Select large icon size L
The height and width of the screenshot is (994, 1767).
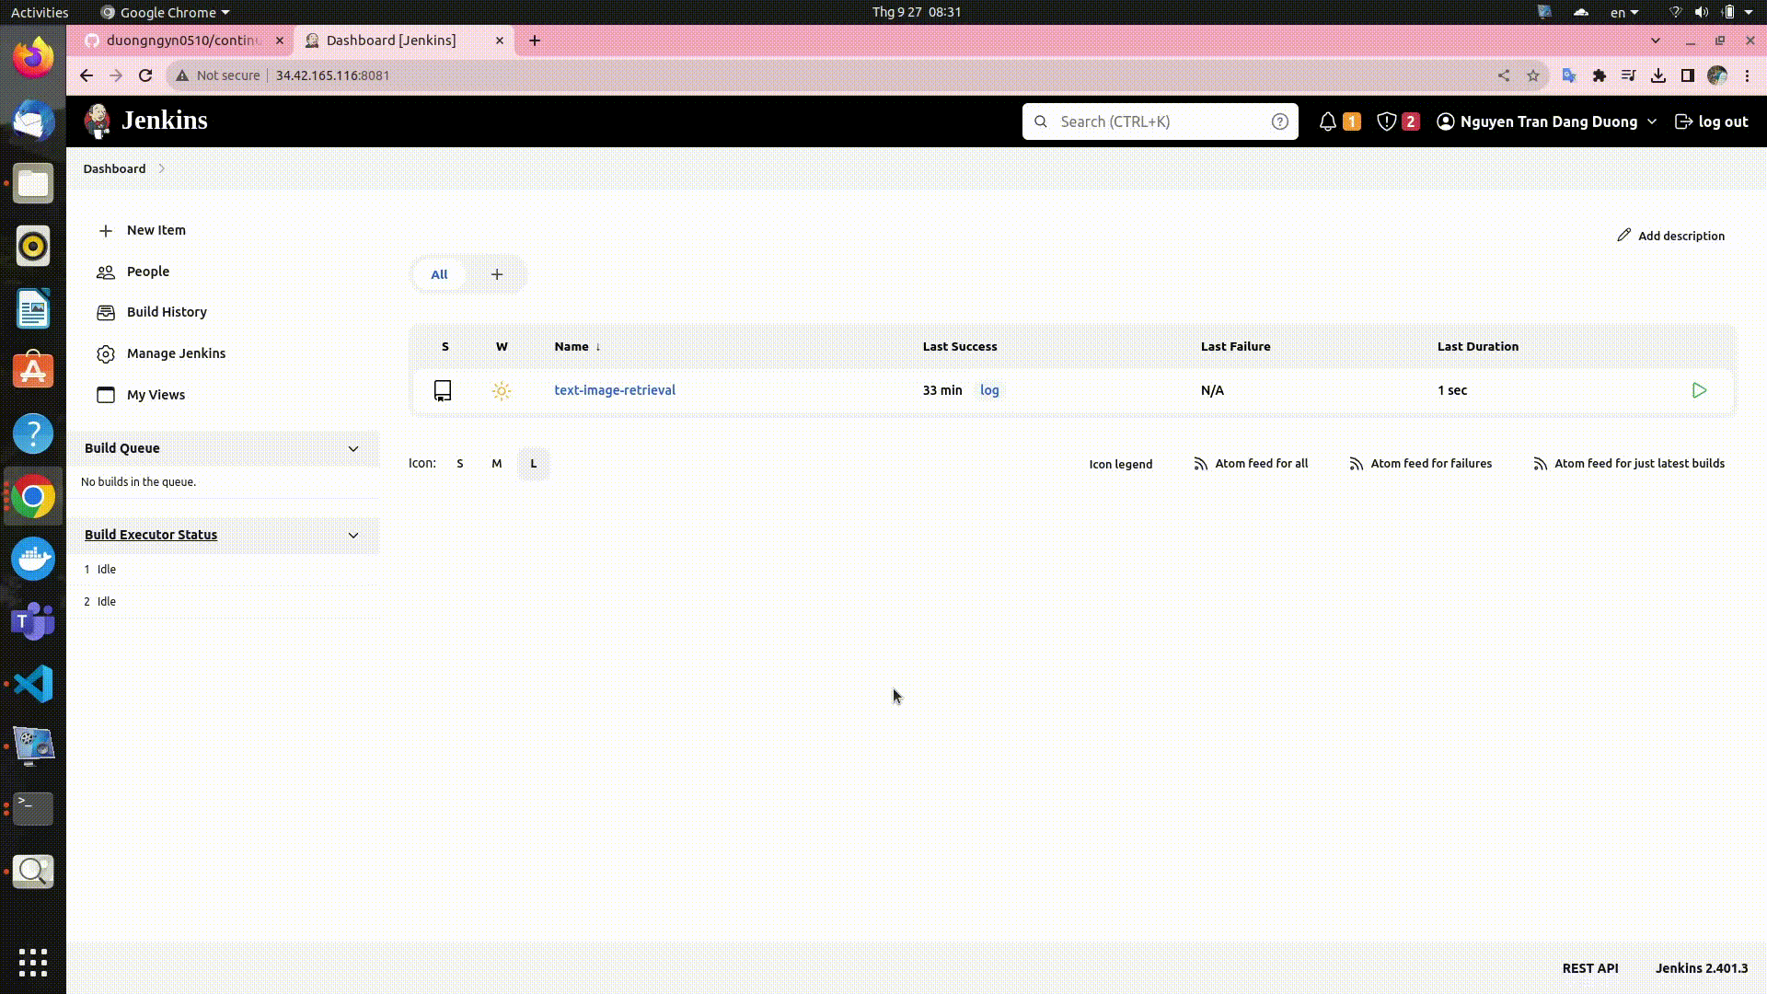[x=534, y=464]
